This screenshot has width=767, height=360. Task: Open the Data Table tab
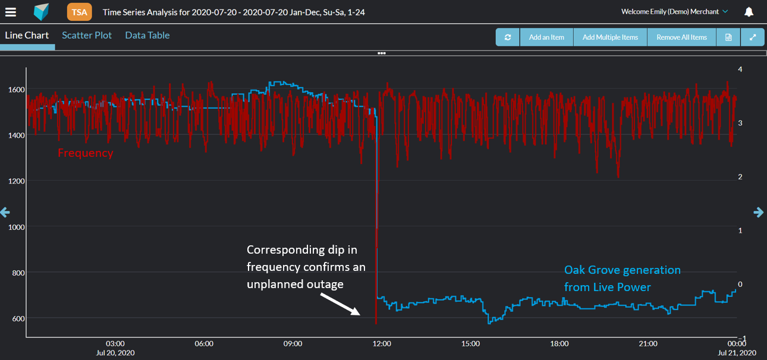[x=147, y=36]
